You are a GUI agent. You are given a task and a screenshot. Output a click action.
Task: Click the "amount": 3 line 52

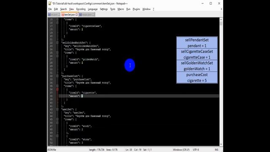(x=76, y=143)
